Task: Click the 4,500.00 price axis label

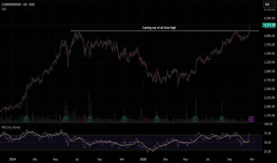Action: point(269,18)
